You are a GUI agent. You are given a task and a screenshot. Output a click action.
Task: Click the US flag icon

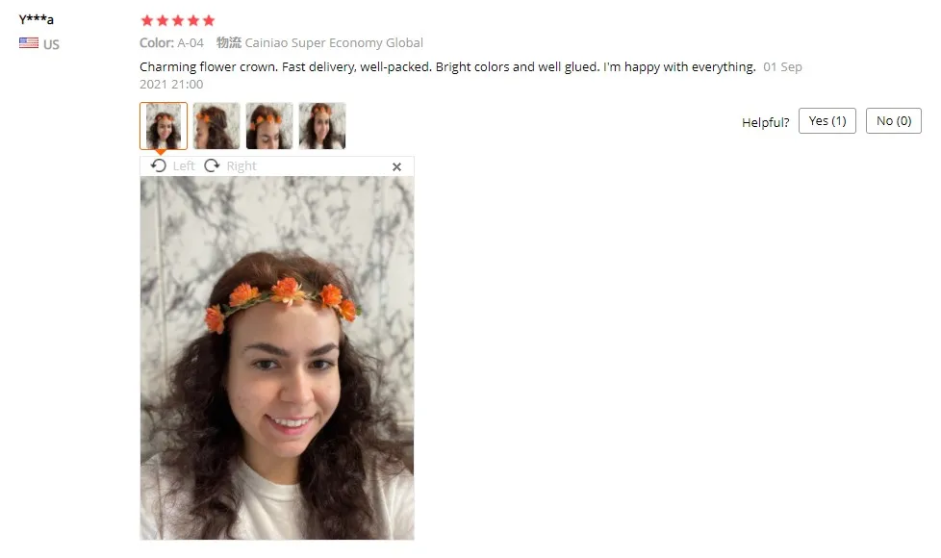(29, 43)
